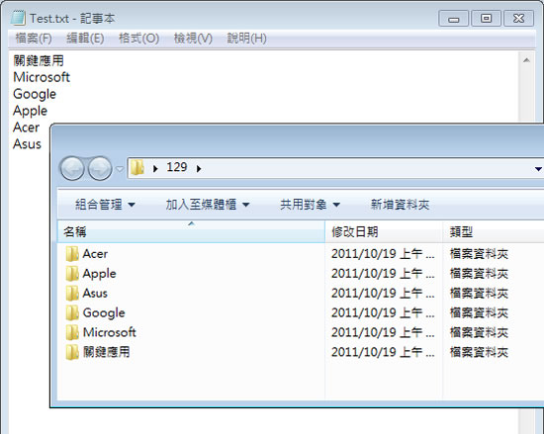Select the Apple folder icon in Explorer
The image size is (544, 434).
[72, 274]
